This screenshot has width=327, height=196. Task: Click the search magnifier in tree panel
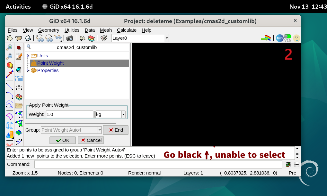tap(29, 47)
